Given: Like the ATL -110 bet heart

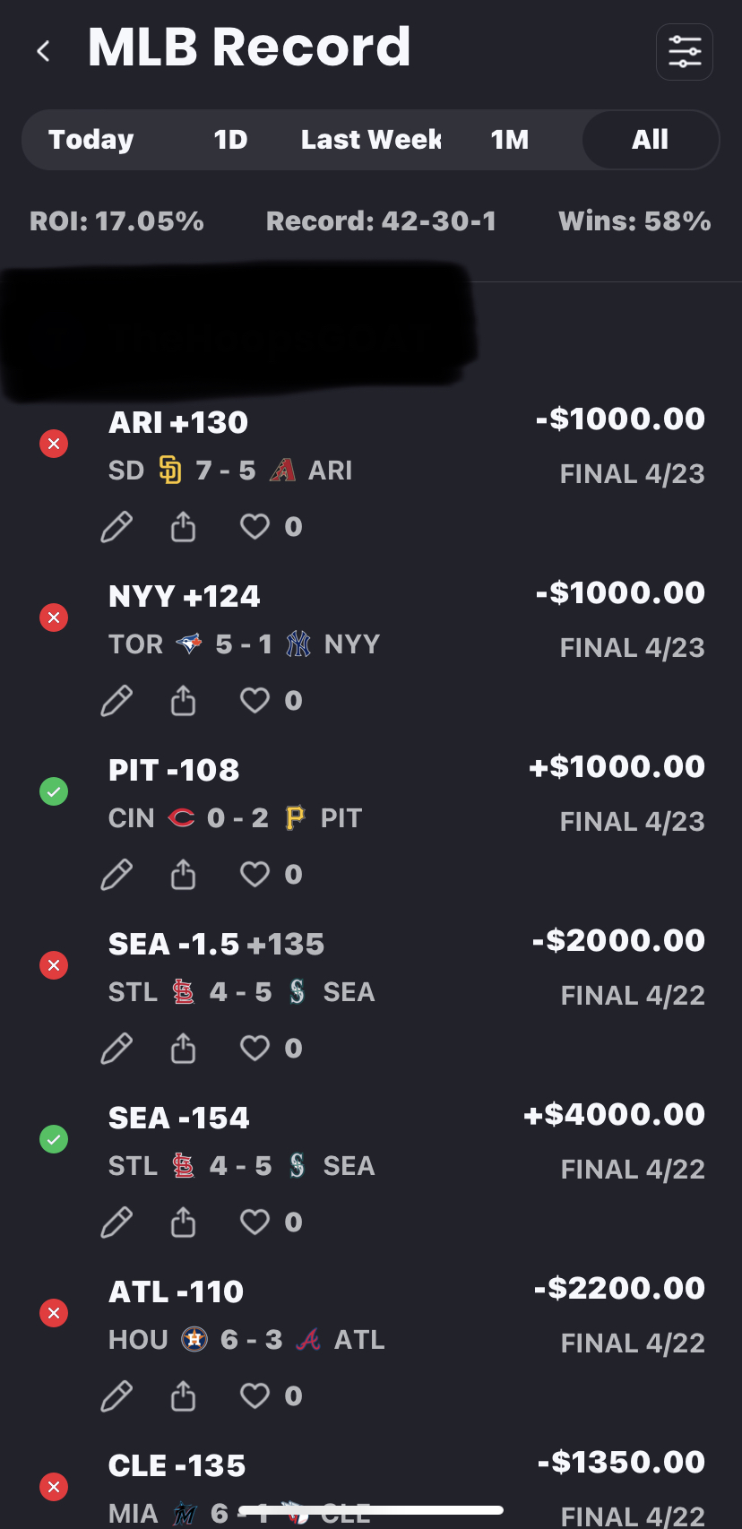Looking at the screenshot, I should pos(255,1395).
